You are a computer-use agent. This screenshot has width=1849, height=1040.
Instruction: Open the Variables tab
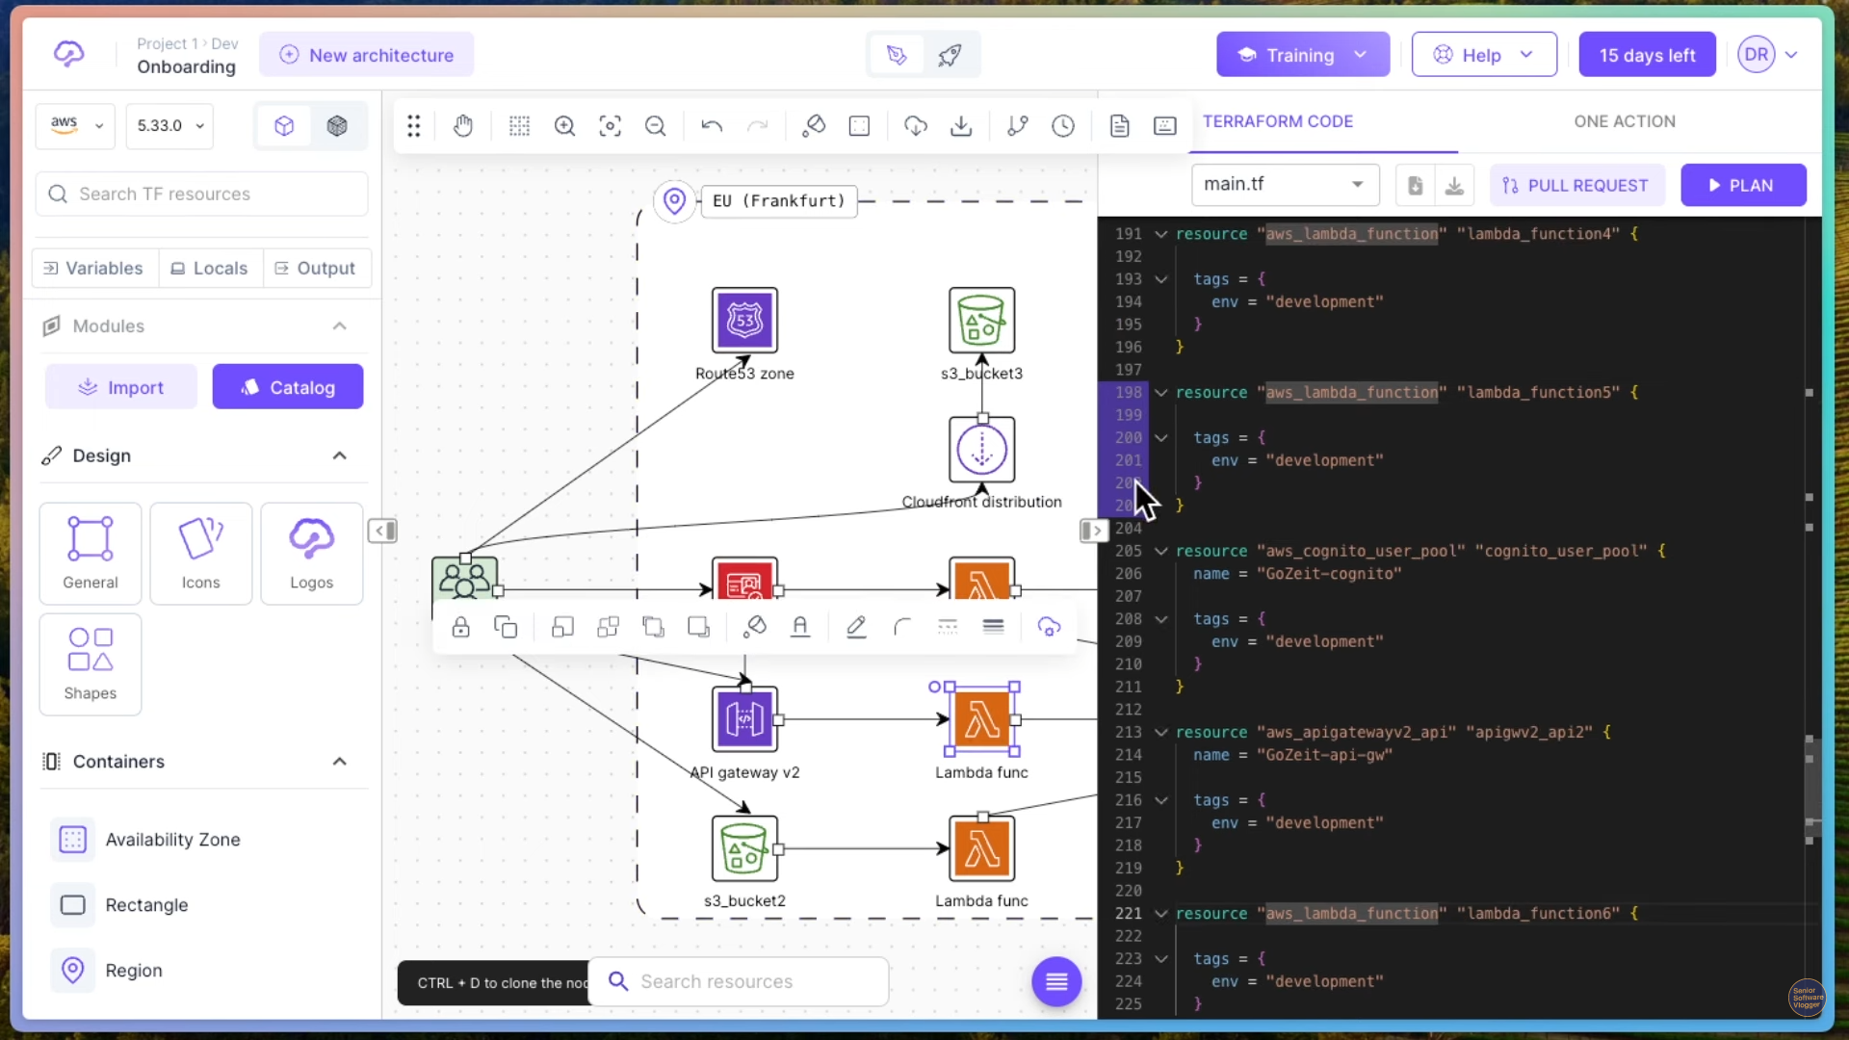click(93, 268)
